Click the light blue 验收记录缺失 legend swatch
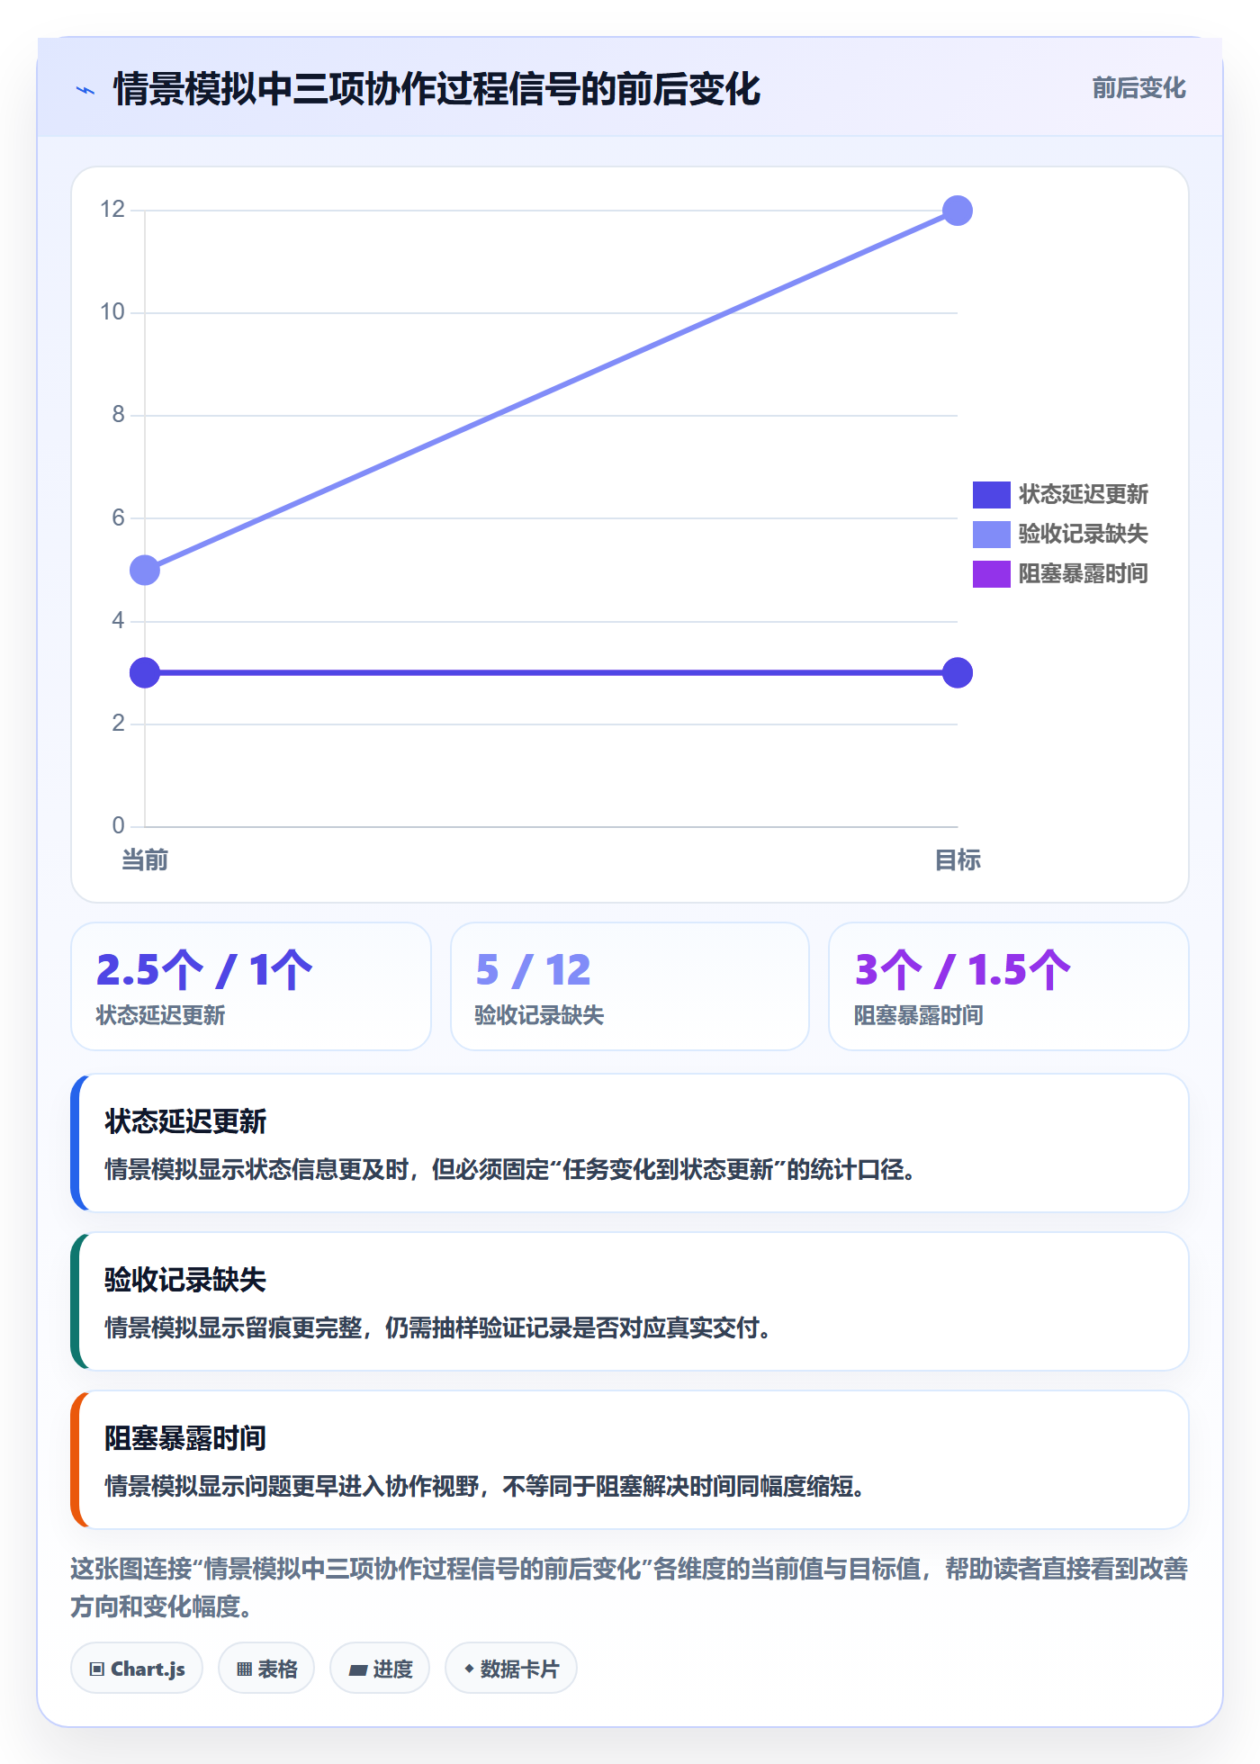Viewport: 1260px width, 1764px height. [x=992, y=535]
